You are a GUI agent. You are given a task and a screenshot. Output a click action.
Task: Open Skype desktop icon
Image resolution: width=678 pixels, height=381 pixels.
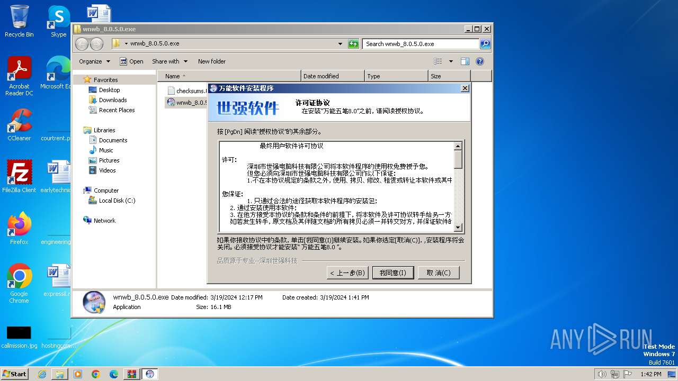[58, 21]
